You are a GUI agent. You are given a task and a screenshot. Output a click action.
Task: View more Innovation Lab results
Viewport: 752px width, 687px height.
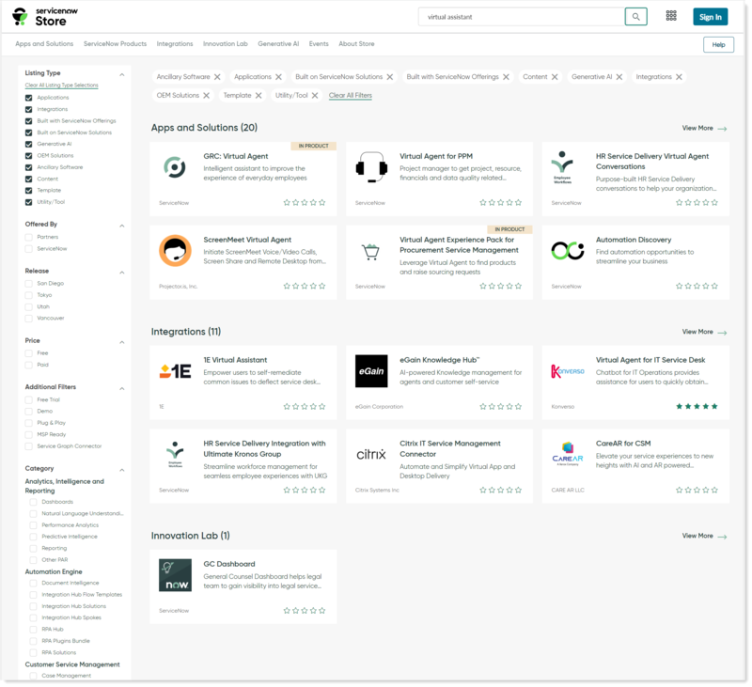tap(704, 536)
